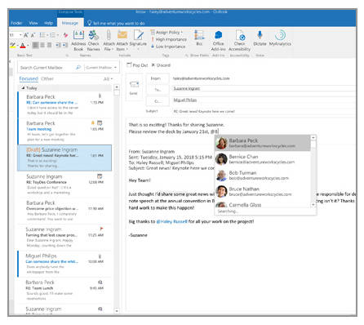Screen dimensions: 364x325
Task: Run Check Accessibility
Action: [239, 41]
